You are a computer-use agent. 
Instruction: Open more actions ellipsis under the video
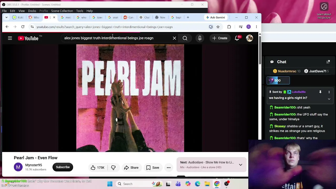point(169,167)
